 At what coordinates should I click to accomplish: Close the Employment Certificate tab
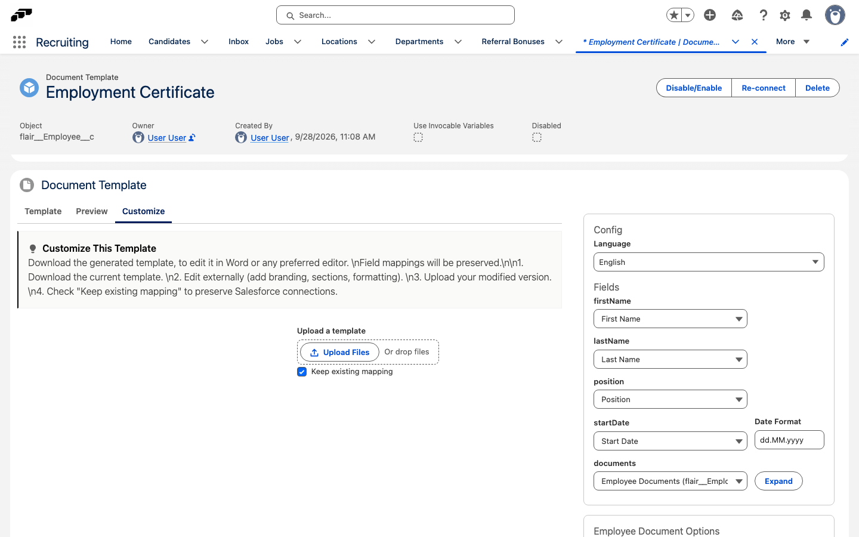[755, 42]
